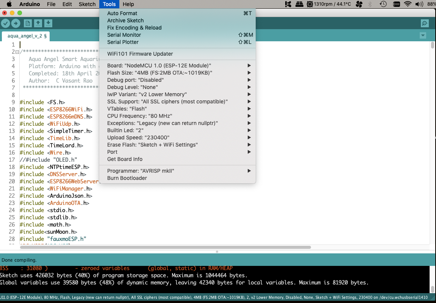Click Get Board Info

tap(177, 159)
